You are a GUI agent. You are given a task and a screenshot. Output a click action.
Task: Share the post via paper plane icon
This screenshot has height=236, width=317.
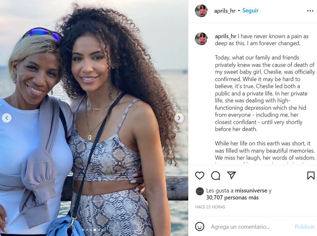point(231,175)
